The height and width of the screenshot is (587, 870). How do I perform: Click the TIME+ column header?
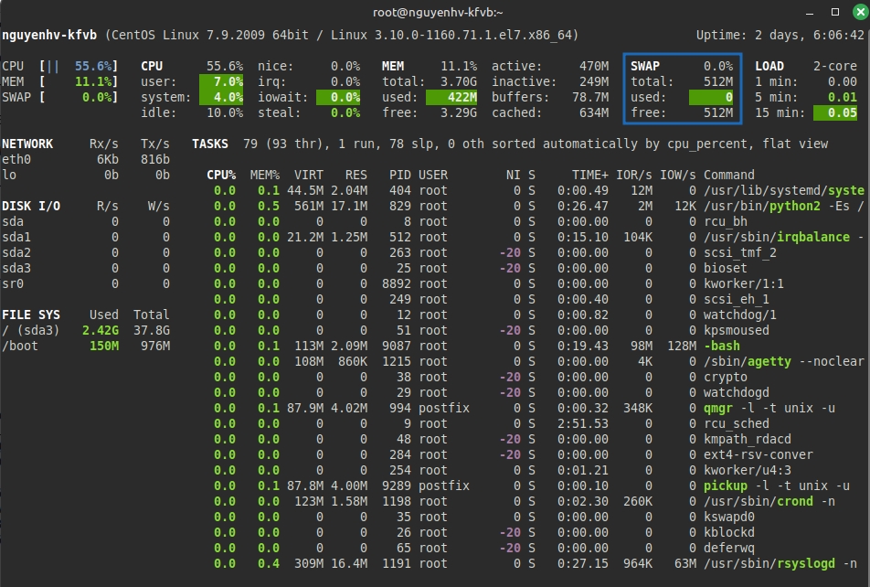click(590, 175)
